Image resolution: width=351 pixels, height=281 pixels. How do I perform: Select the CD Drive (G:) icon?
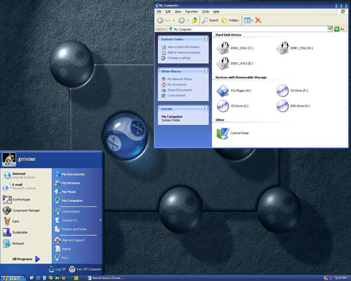223,106
